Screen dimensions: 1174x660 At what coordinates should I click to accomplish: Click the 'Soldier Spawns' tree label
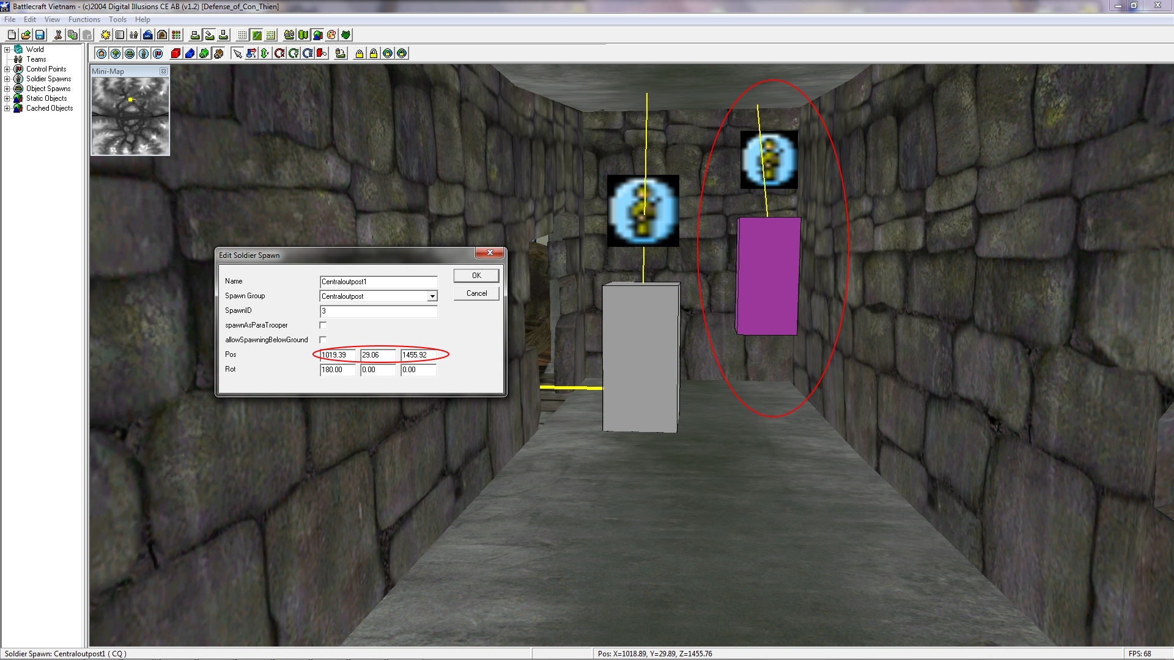(x=48, y=79)
